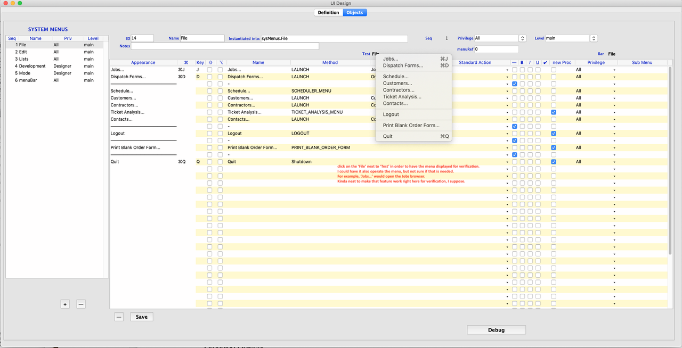Click the Method column header

coord(330,62)
